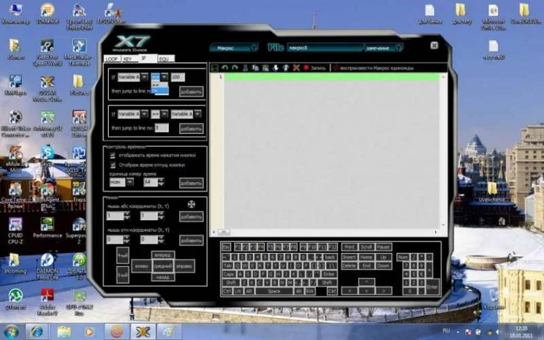
Task: Redo the macro edit
Action: click(x=235, y=67)
